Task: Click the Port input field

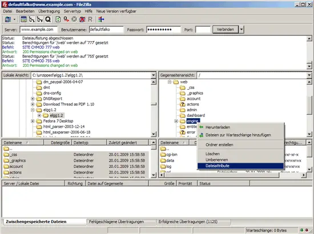Action: click(x=203, y=30)
